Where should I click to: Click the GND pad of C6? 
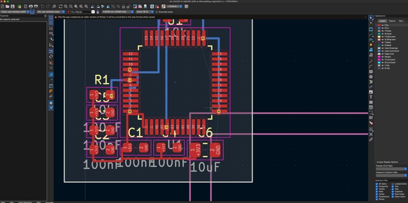[x=216, y=150]
